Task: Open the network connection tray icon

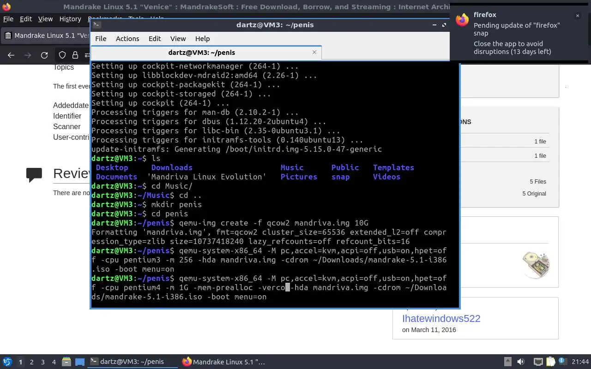Action: 538,362
